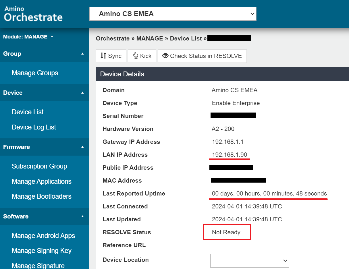Click the Serial Number label
The image size is (349, 269).
(x=123, y=116)
